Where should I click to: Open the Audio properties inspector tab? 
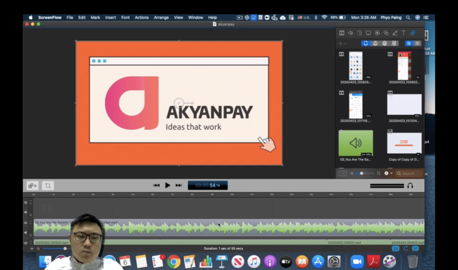click(351, 33)
